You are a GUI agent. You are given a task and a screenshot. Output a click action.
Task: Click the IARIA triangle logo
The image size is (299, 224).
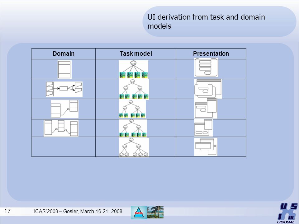coord(139,212)
